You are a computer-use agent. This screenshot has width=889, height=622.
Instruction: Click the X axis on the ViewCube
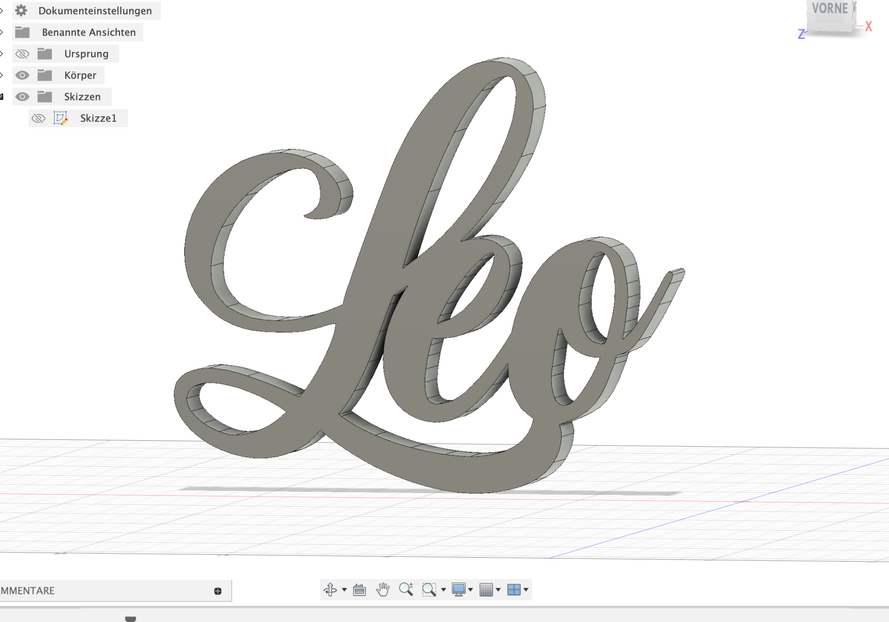click(x=869, y=26)
